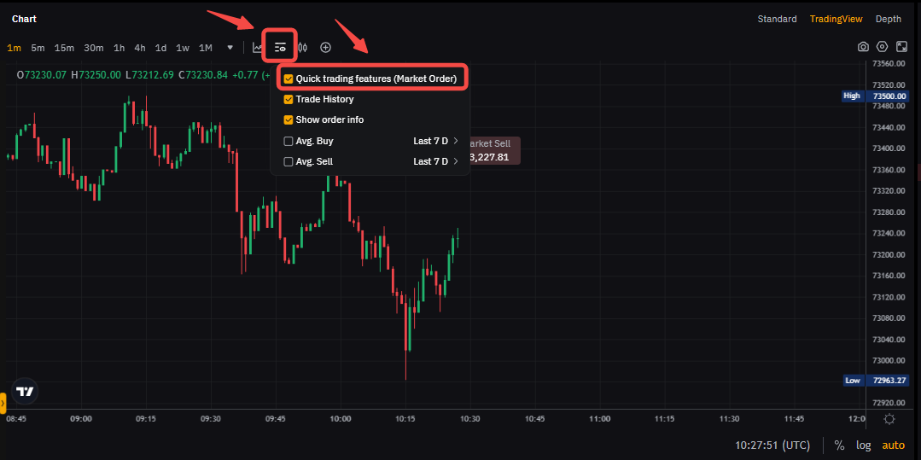The image size is (921, 460).
Task: Select the 5m interval
Action: 38,48
